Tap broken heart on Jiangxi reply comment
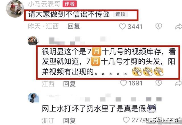 (159, 83)
